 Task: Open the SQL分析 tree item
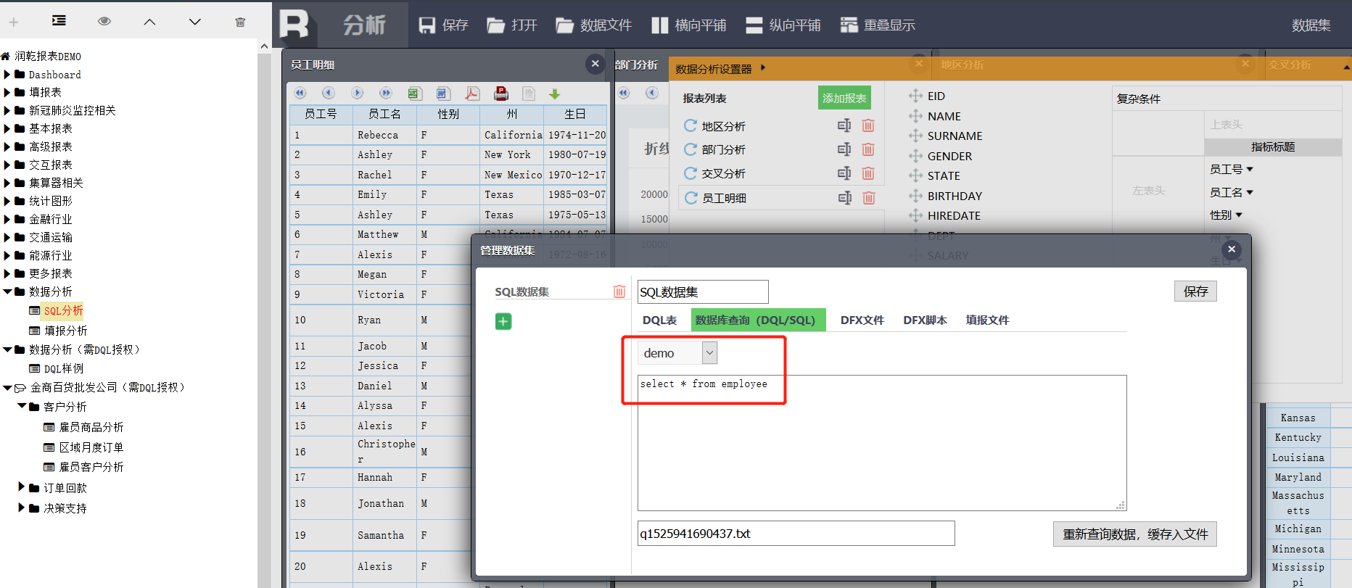click(x=63, y=310)
